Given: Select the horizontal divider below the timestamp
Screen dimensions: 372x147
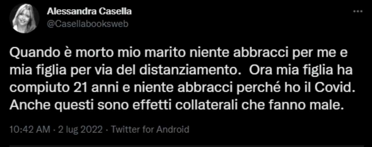Looking at the screenshot, I should [186, 146].
